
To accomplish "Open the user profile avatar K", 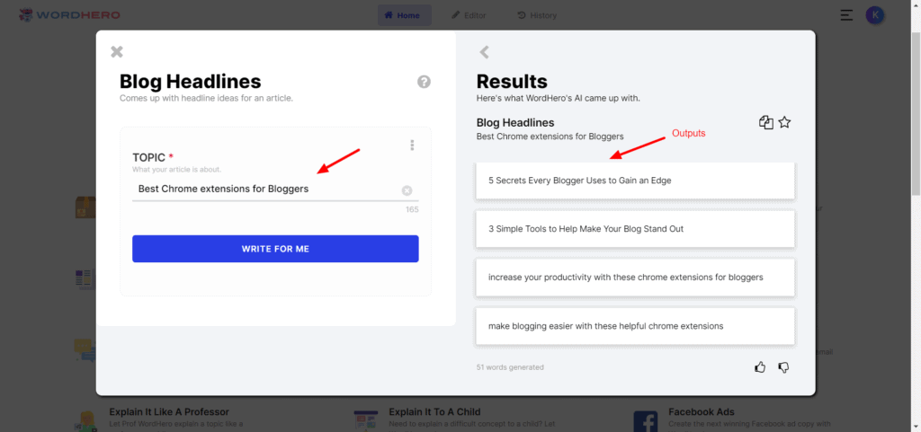I will (x=874, y=15).
